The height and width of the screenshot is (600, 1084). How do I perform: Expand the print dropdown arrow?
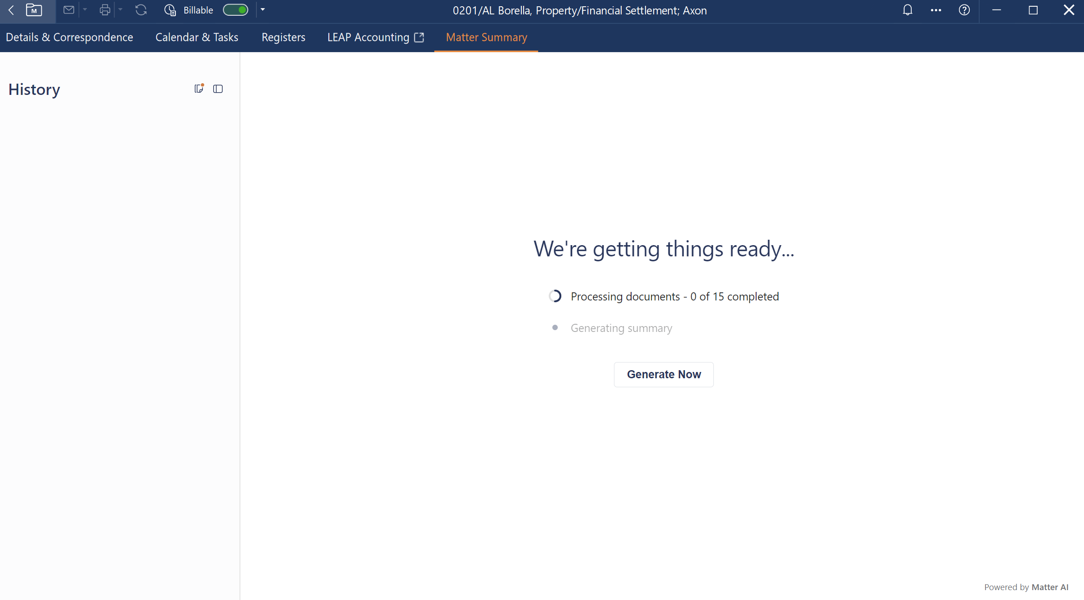click(121, 9)
